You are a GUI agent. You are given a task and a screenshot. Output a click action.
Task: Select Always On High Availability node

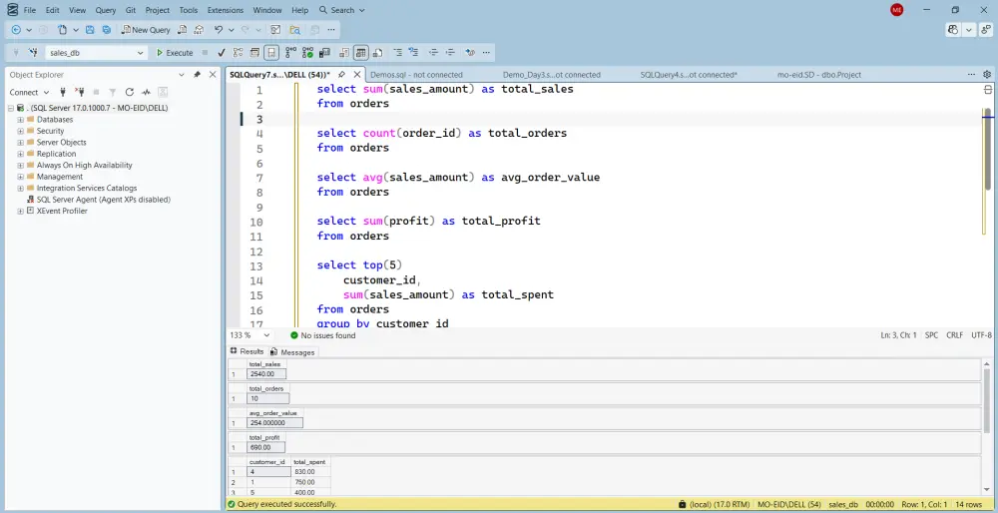click(x=84, y=165)
